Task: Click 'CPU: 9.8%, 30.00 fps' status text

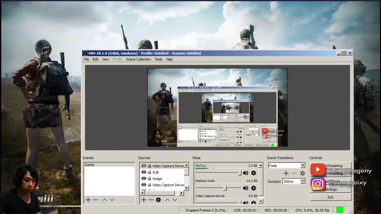Action: [312, 210]
